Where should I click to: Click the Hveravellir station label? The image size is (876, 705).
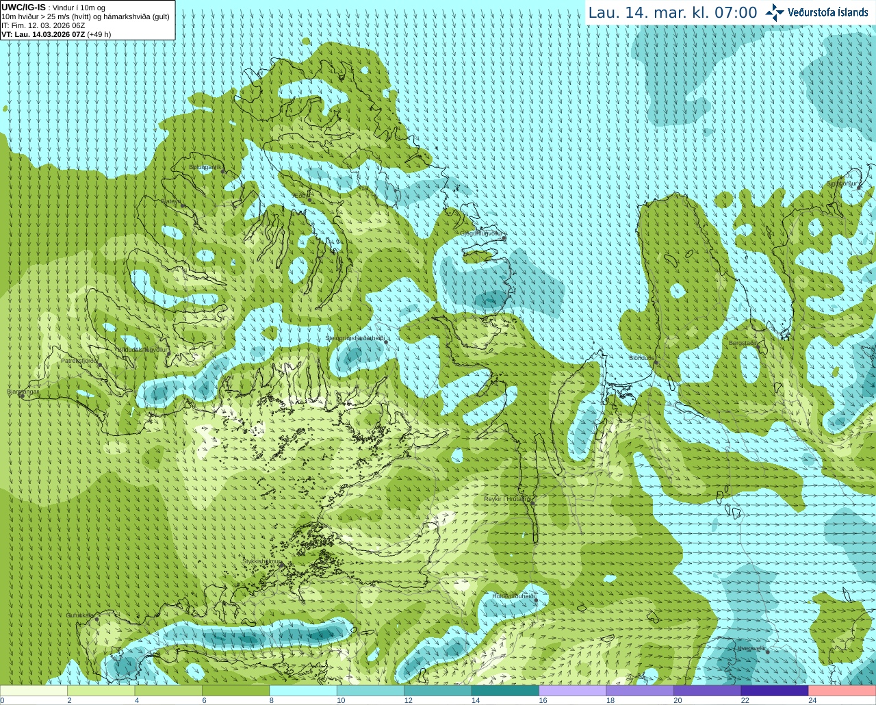[x=752, y=648]
